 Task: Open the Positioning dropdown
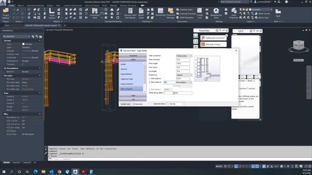click(x=184, y=75)
